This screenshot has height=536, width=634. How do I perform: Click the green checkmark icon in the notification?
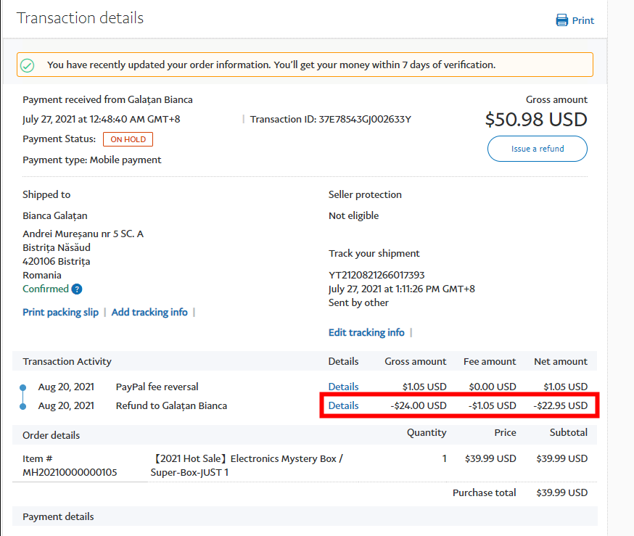click(x=27, y=65)
